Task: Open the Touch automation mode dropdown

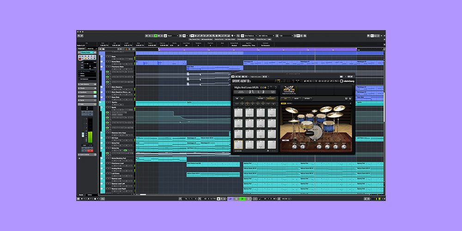Action: coord(173,36)
